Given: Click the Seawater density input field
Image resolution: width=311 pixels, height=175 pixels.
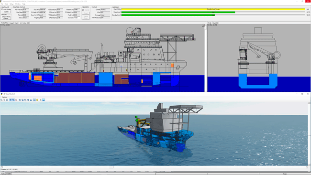Looking at the screenshot, I should pos(77,18).
